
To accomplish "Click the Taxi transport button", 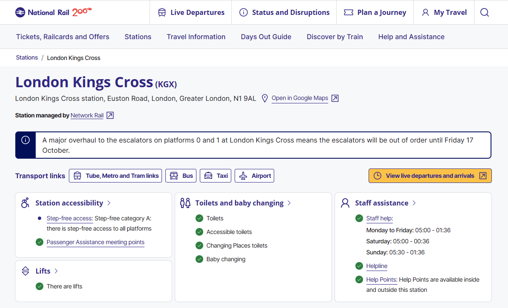I will (x=216, y=176).
